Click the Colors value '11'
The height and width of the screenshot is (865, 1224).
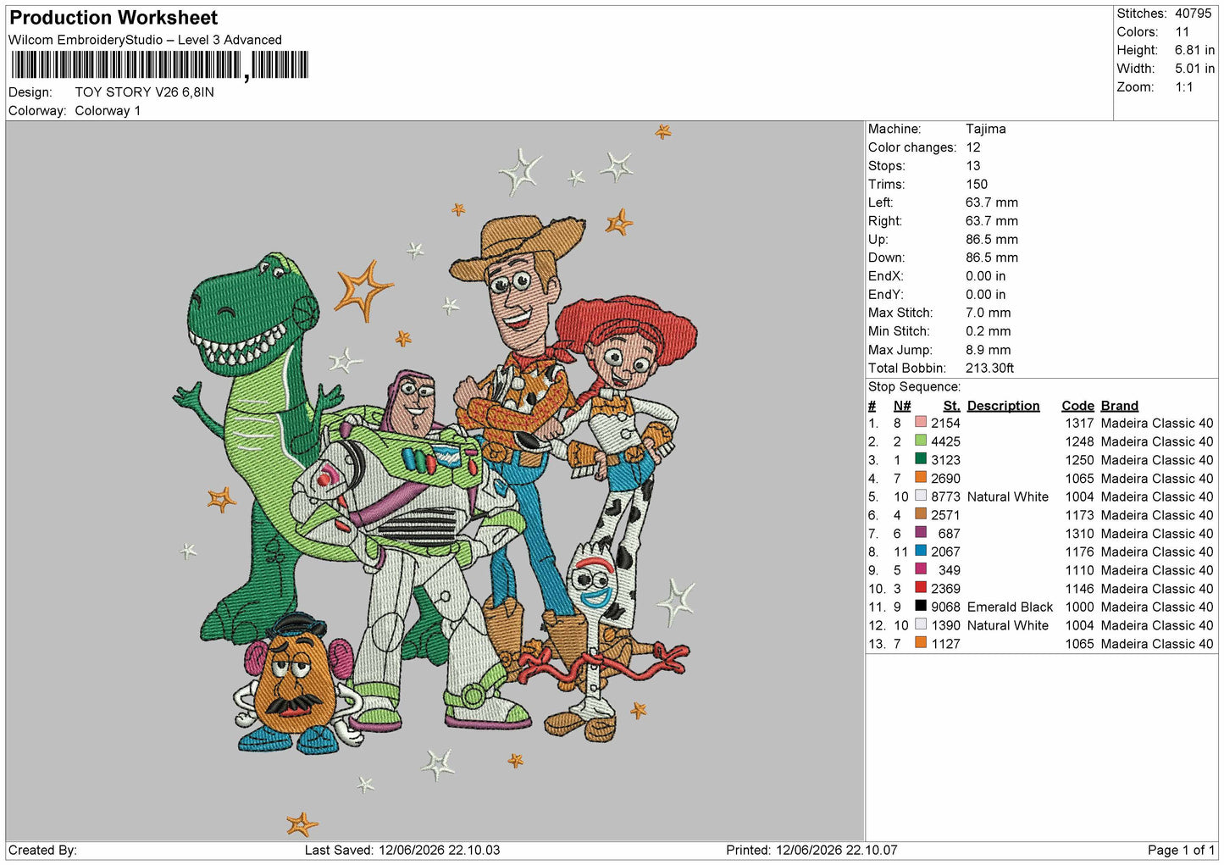click(x=1182, y=32)
